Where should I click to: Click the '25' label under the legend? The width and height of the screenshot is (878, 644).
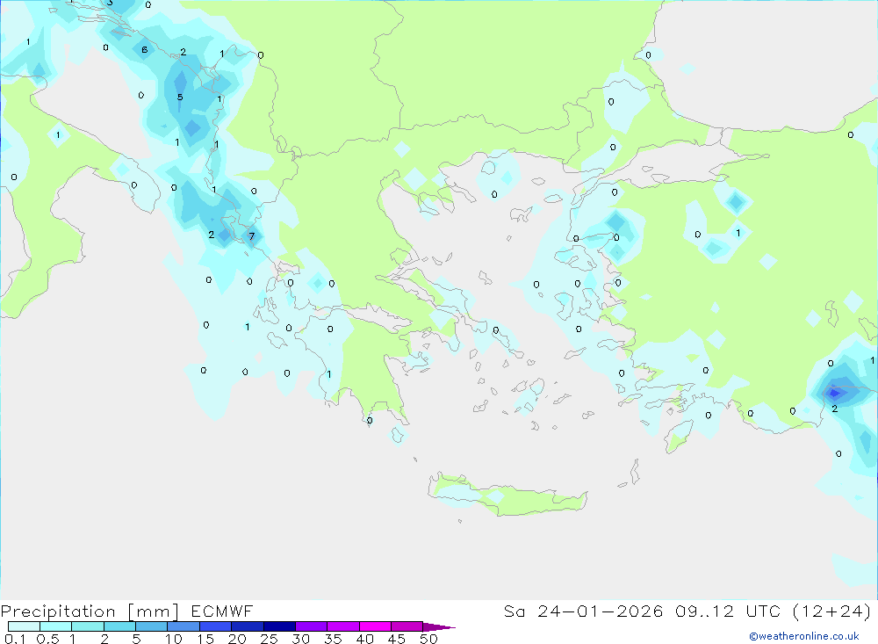pos(269,639)
